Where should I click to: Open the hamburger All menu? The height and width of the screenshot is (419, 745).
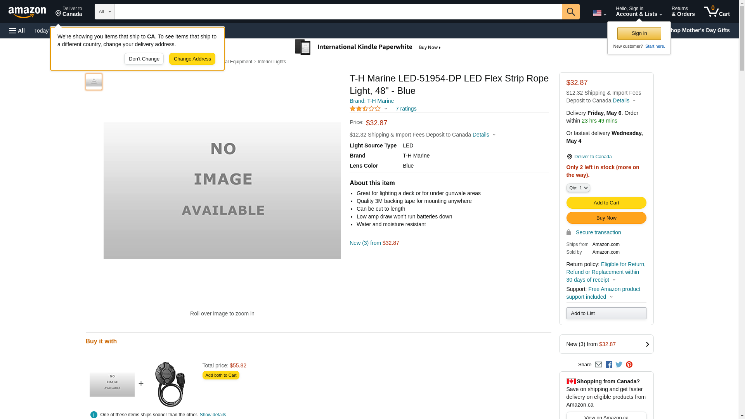(x=17, y=31)
